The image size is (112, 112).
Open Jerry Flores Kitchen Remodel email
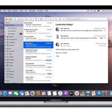[x=38, y=38]
